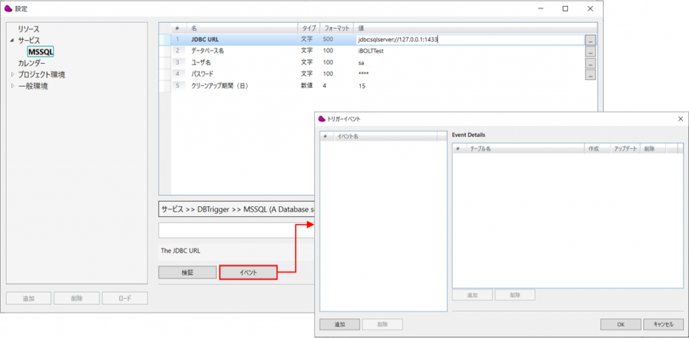Click the 設定 window app logo icon
This screenshot has width=689, height=338.
tap(8, 8)
